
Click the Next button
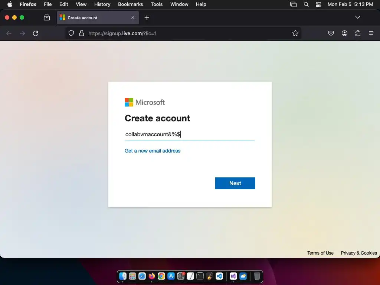(235, 183)
